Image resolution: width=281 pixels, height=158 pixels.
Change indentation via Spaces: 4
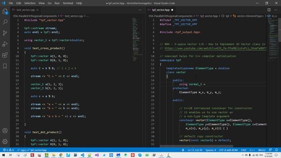point(211,150)
